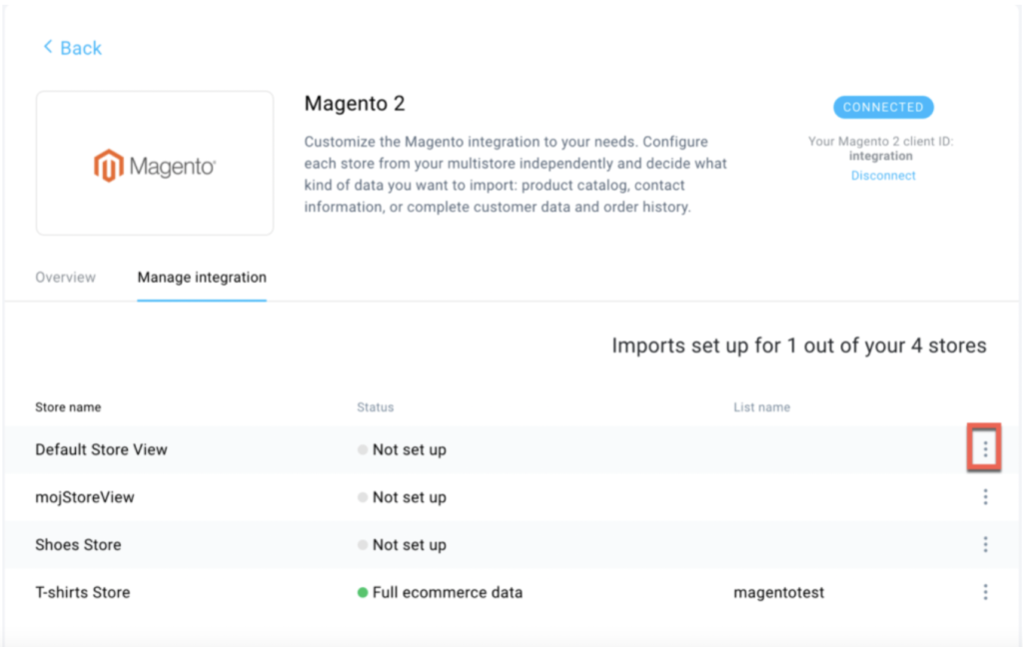Click the magentotest list name
The height and width of the screenshot is (647, 1023).
(x=779, y=592)
